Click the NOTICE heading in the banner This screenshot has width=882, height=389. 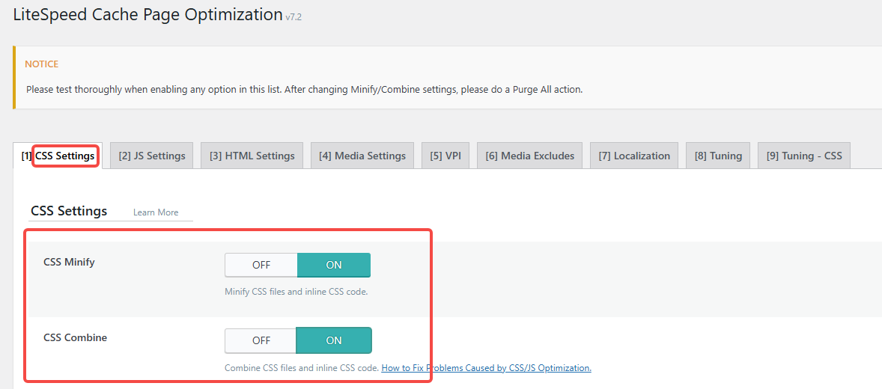tap(41, 64)
